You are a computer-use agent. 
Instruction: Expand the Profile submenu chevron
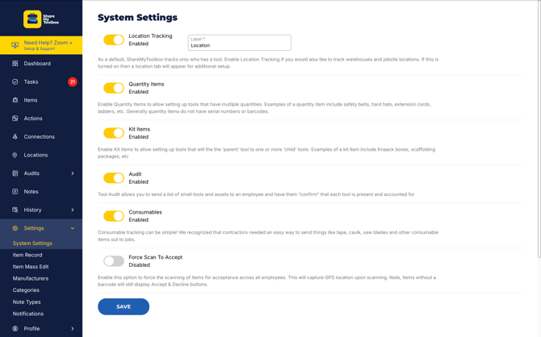tap(73, 328)
